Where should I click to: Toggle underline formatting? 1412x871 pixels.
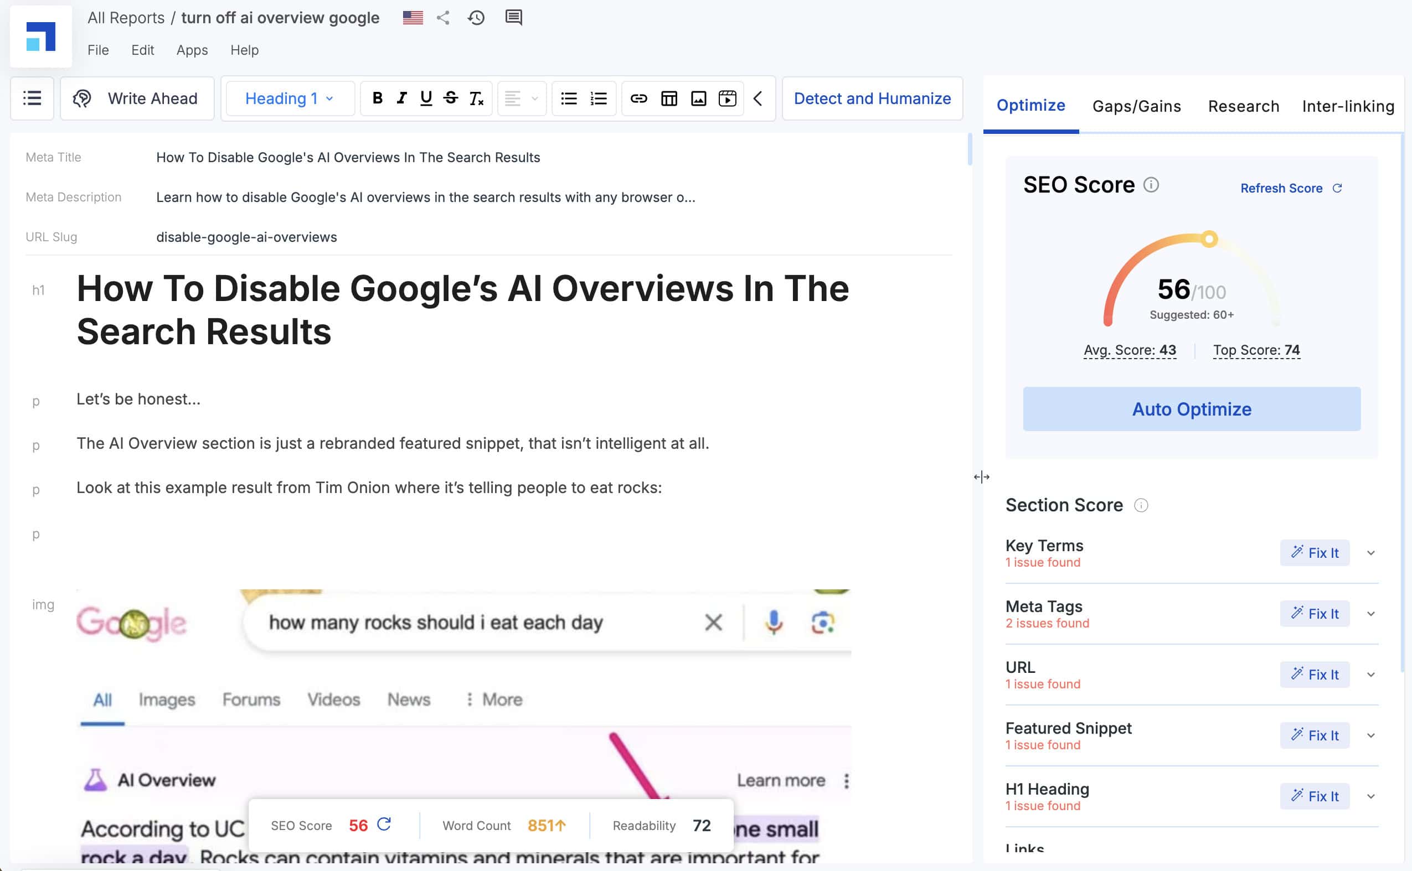(x=426, y=98)
